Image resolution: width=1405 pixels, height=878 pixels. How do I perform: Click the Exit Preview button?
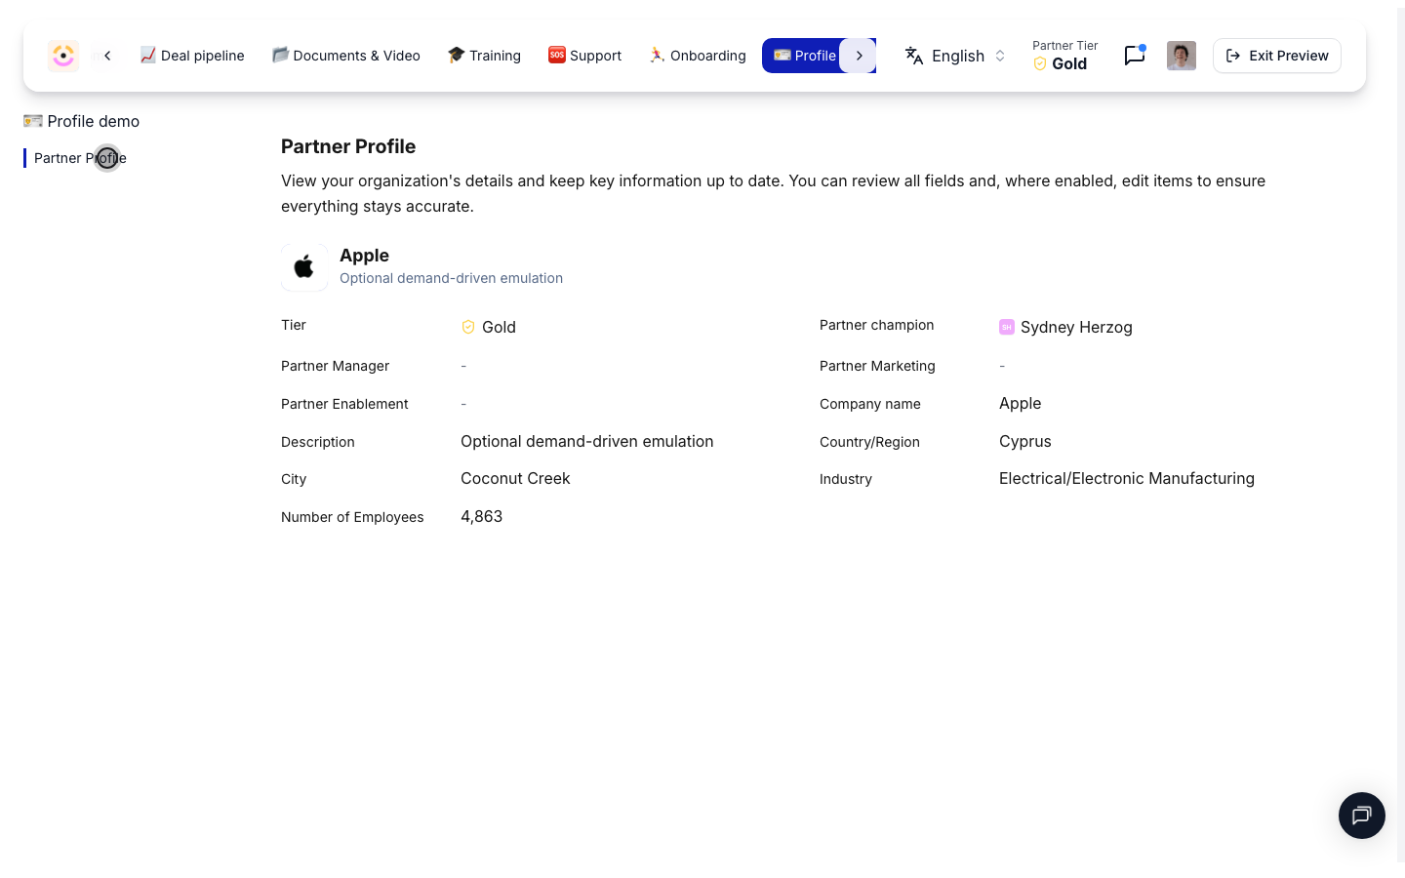point(1277,56)
